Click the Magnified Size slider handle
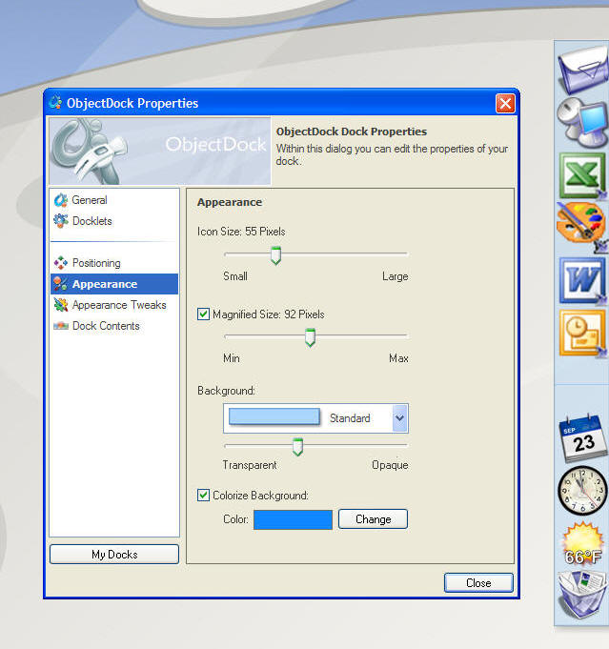Viewport: 609px width, 649px height. coord(310,337)
